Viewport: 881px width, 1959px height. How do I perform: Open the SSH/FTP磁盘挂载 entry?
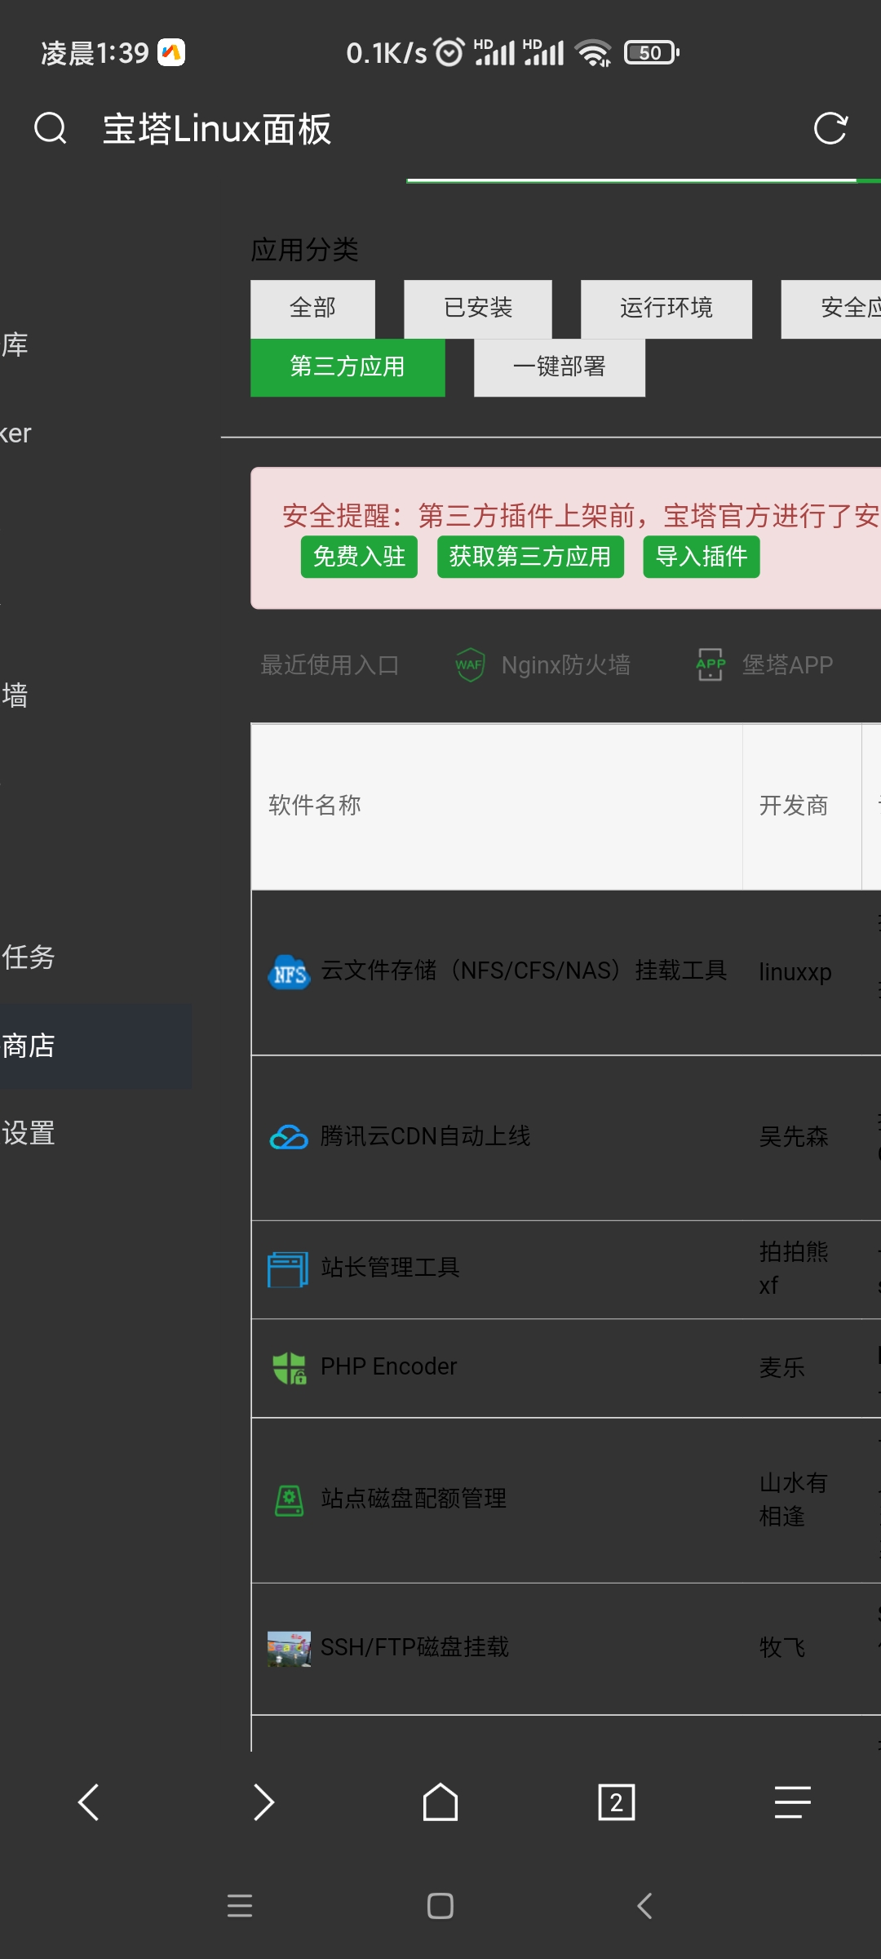point(414,1647)
